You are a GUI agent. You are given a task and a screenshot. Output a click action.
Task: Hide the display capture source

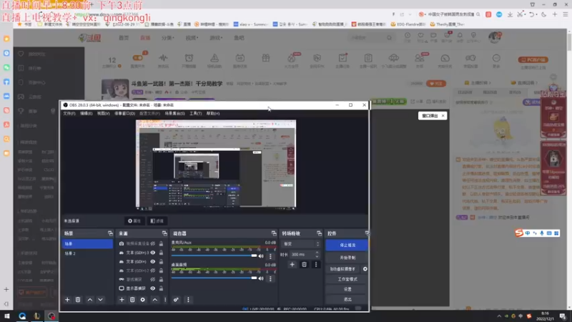pyautogui.click(x=153, y=288)
